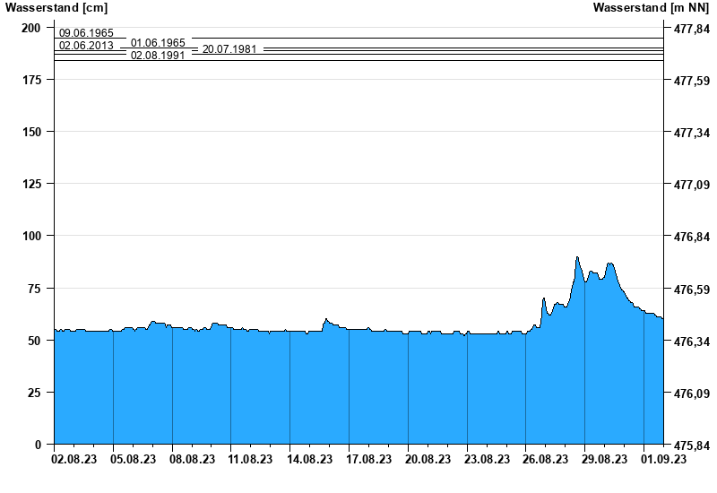Select the 02.06.2013 flood mark label
Viewport: 717px width, 493px height.
[x=86, y=46]
